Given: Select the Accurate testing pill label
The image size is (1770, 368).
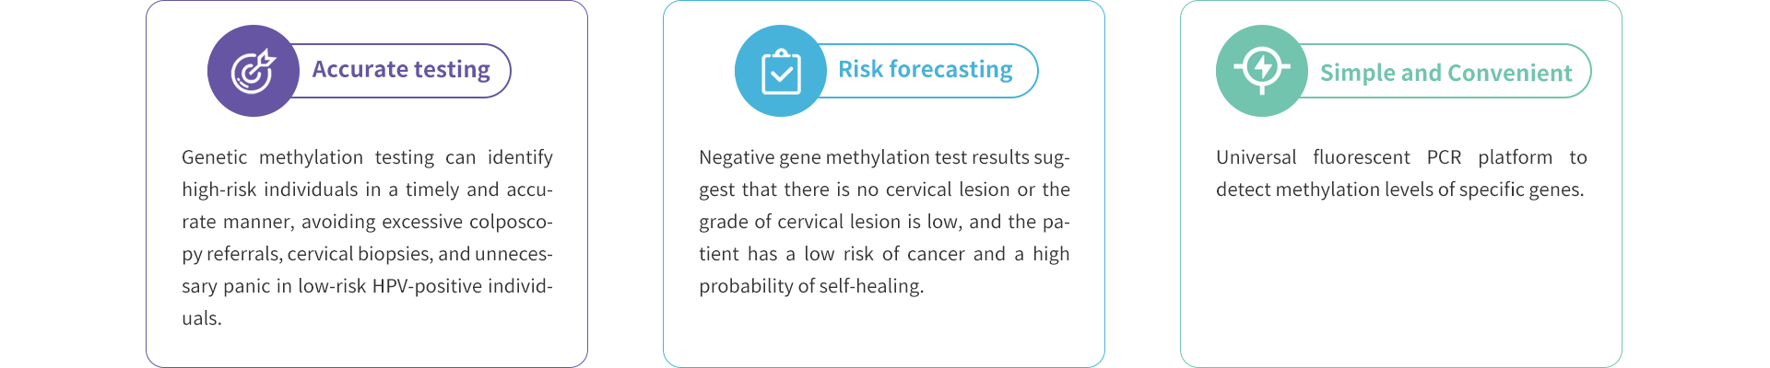Looking at the screenshot, I should (401, 70).
